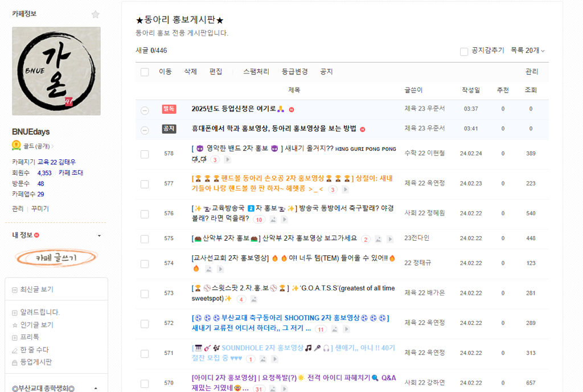Click the new badge beside 2025년도 등업신청 post
Image resolution: width=583 pixels, height=392 pixels.
point(291,110)
